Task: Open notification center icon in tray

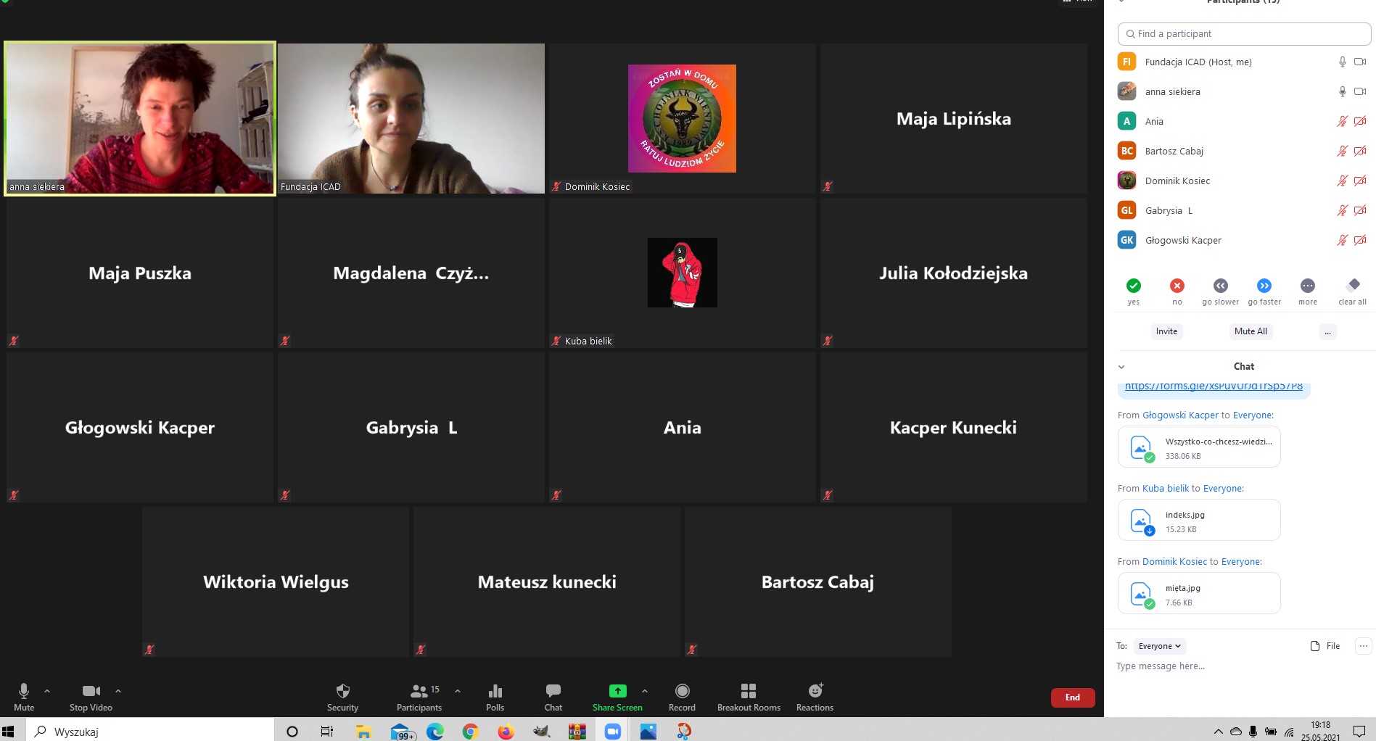Action: tap(1359, 732)
